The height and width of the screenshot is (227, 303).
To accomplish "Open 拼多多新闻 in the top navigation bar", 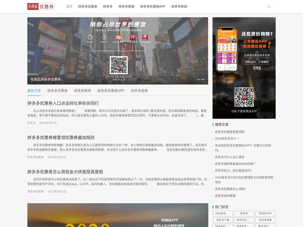I will click(179, 7).
